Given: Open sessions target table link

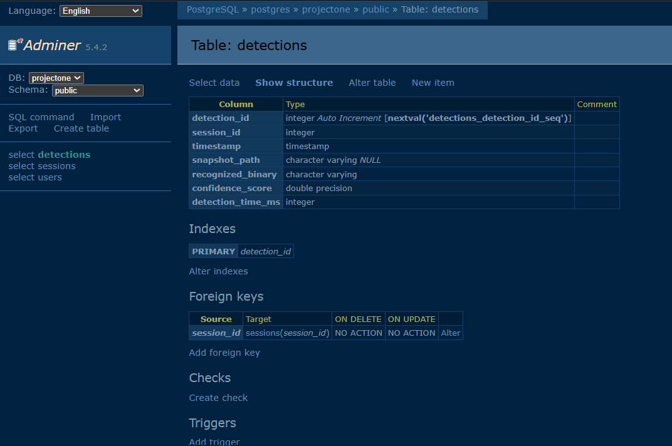Looking at the screenshot, I should (262, 333).
